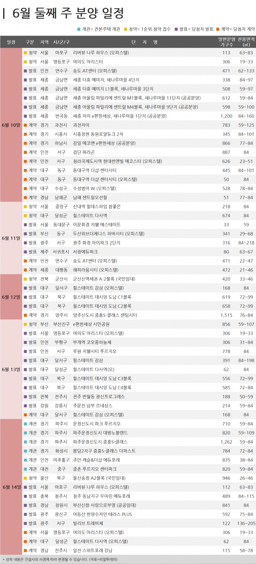256x564 pixels.
Task: Select the '일반분양 가구수' column header
Action: [x=226, y=42]
